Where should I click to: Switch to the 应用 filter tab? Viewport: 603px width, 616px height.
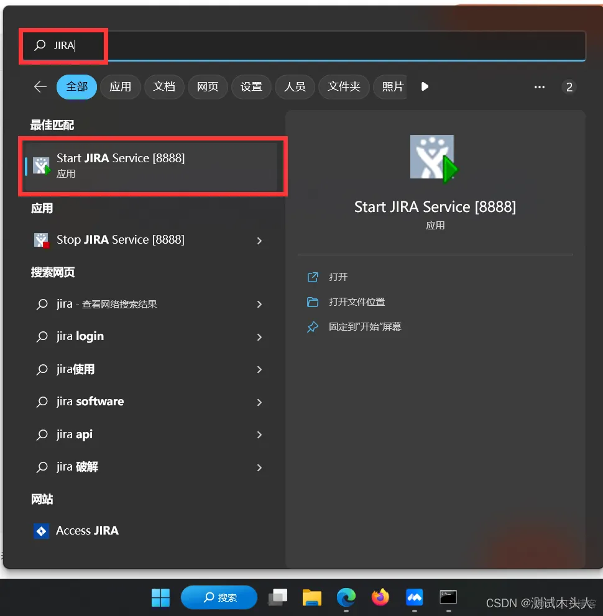[120, 87]
